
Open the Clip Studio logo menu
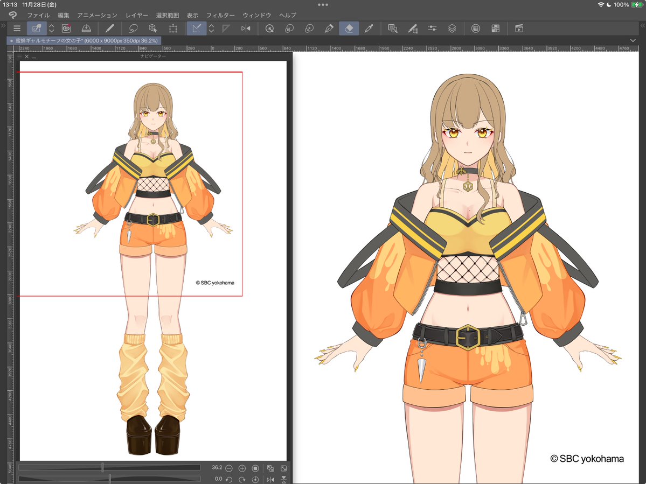point(13,15)
